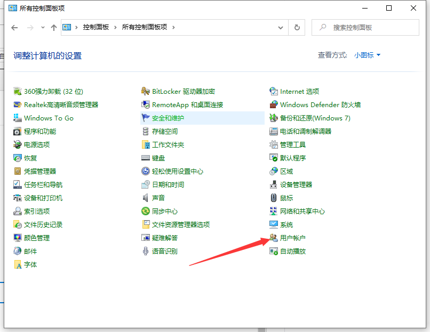Open the BitLocker 驱动器加密 icon
Screen dimensions: 430x332
pos(146,91)
